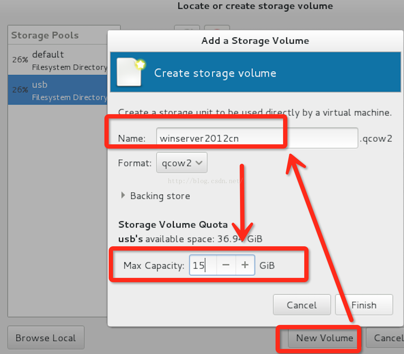Open the Format qcow2 dropdown

coord(182,163)
